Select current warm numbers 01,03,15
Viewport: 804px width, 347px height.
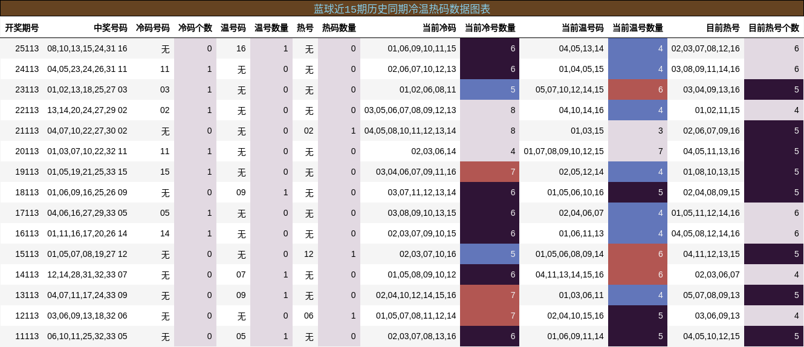tap(587, 131)
